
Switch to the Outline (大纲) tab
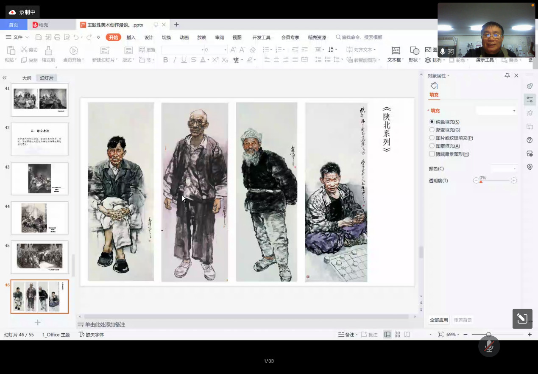coord(27,78)
